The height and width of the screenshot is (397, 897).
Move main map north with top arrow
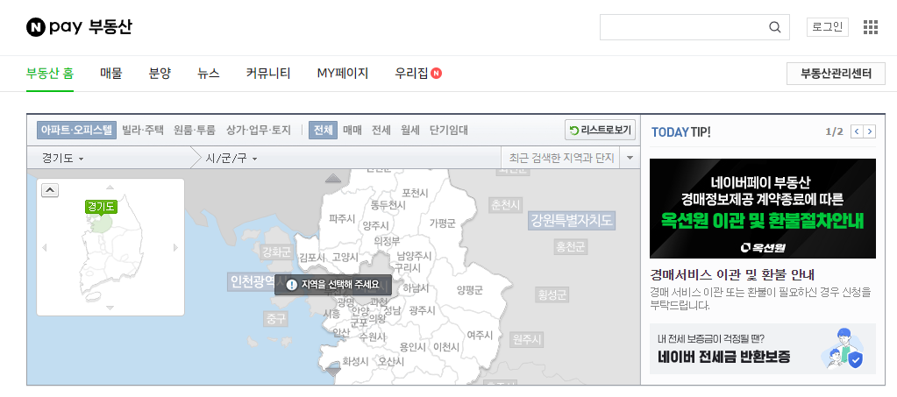[333, 178]
